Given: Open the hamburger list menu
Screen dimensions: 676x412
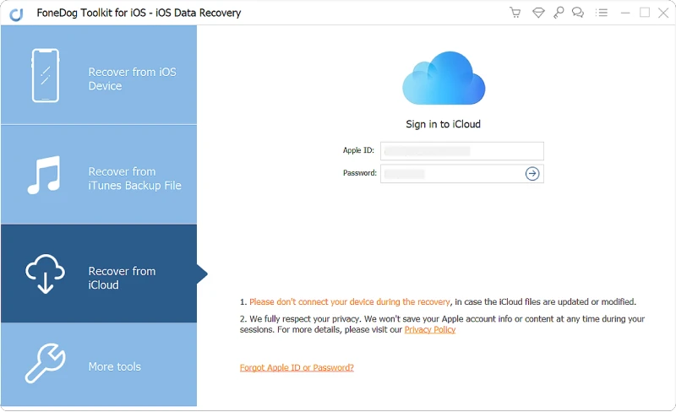Looking at the screenshot, I should click(x=601, y=13).
